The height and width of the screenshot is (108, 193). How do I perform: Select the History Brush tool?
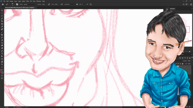[2, 37]
